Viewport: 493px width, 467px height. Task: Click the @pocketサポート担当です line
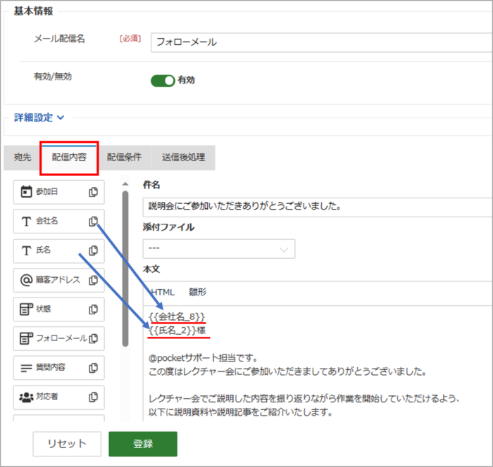coord(204,358)
